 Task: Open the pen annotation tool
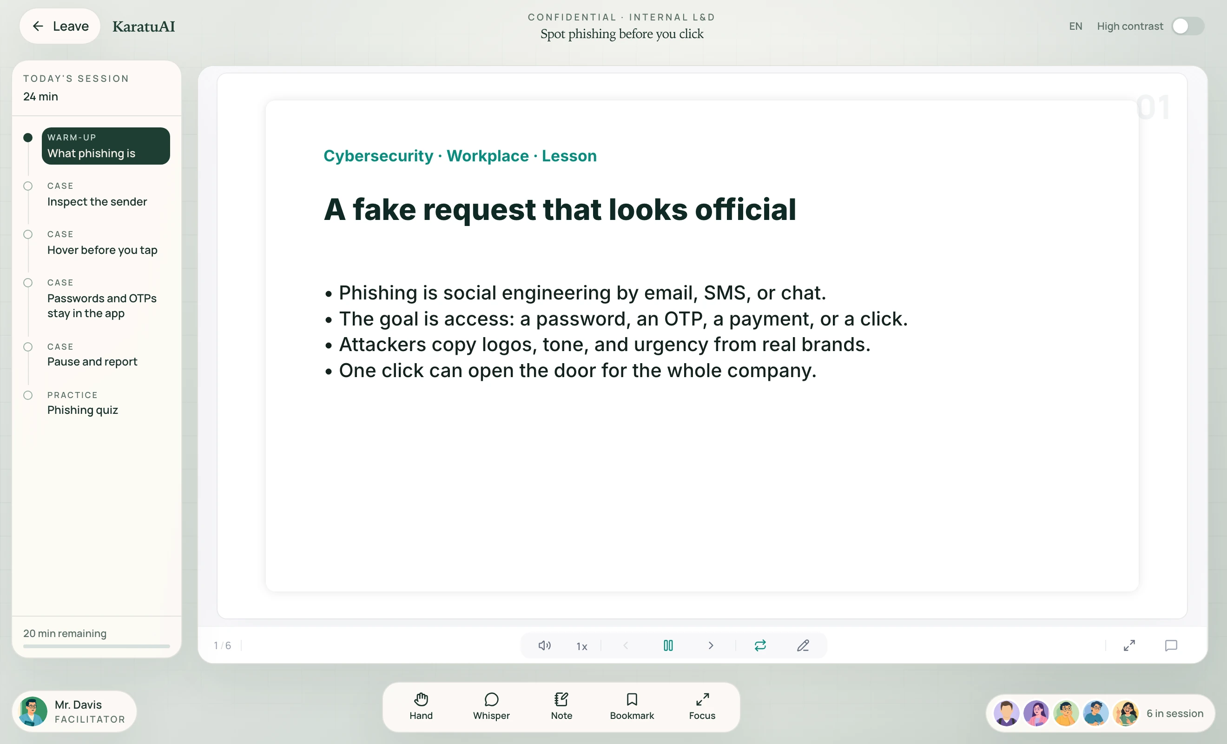tap(803, 645)
